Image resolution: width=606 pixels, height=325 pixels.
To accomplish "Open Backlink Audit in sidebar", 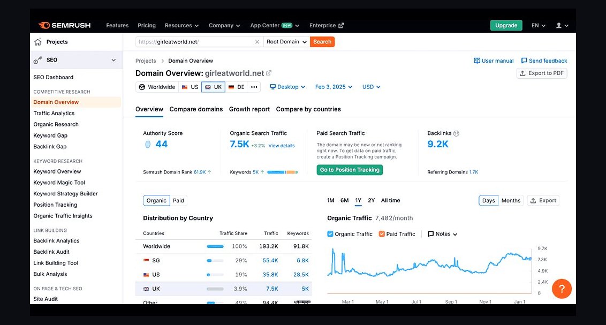I will 51,252.
